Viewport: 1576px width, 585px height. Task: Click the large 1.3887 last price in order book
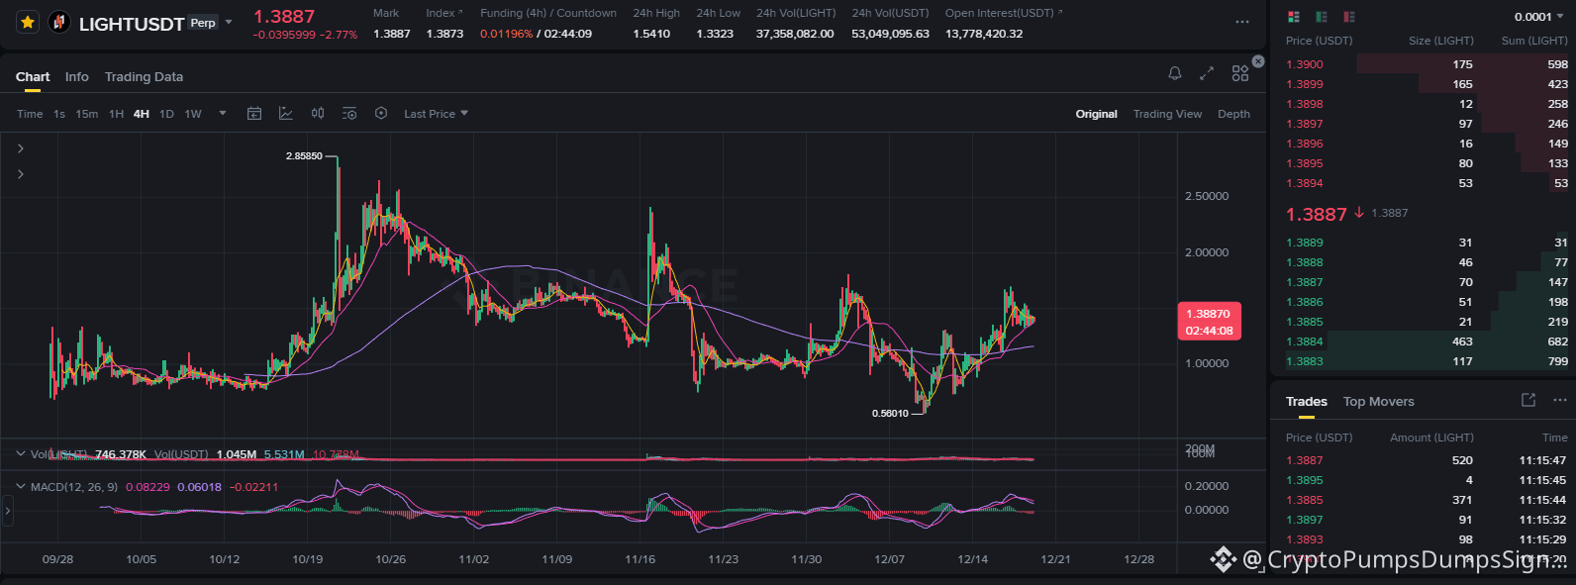1316,214
